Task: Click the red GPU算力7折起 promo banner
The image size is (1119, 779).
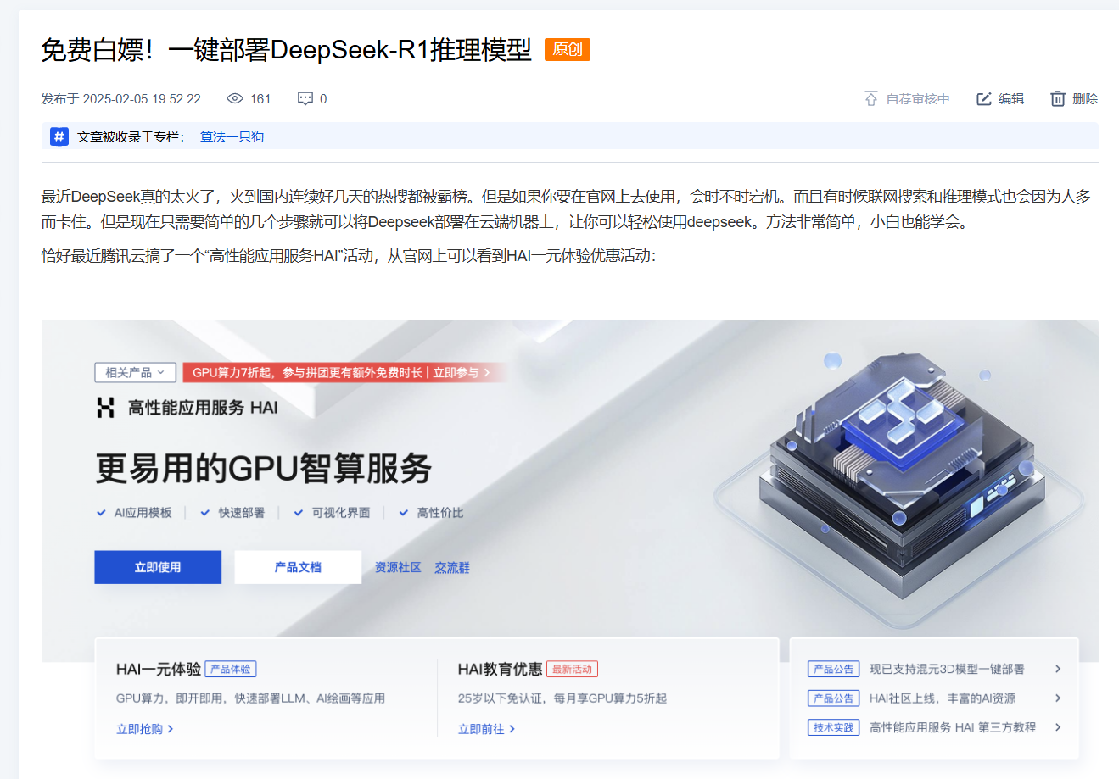Action: point(344,372)
